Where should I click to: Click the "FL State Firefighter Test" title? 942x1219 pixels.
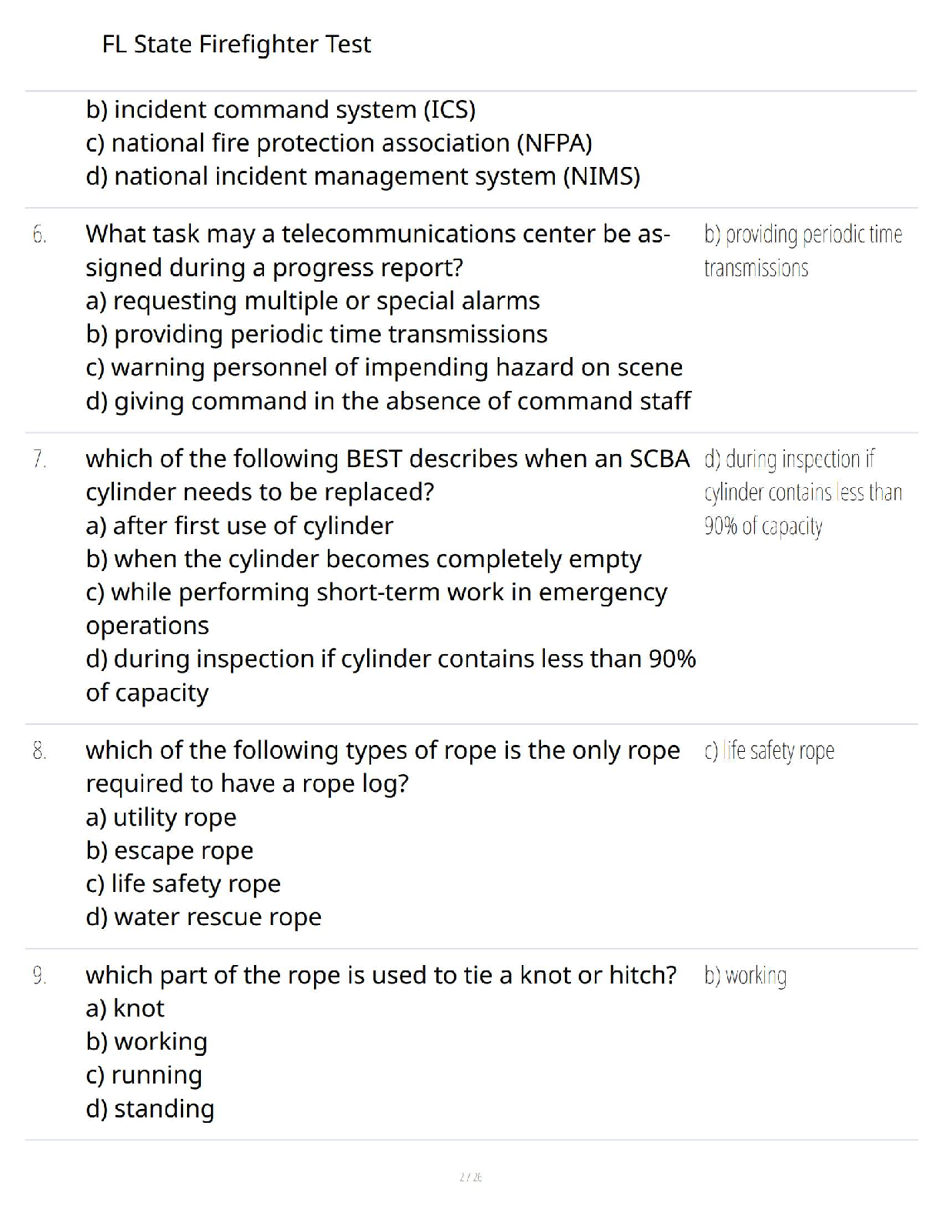click(x=236, y=44)
